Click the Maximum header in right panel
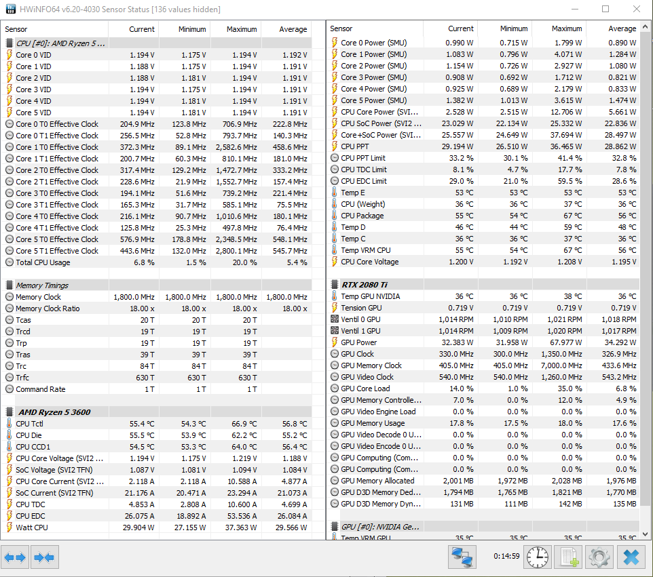 click(567, 28)
